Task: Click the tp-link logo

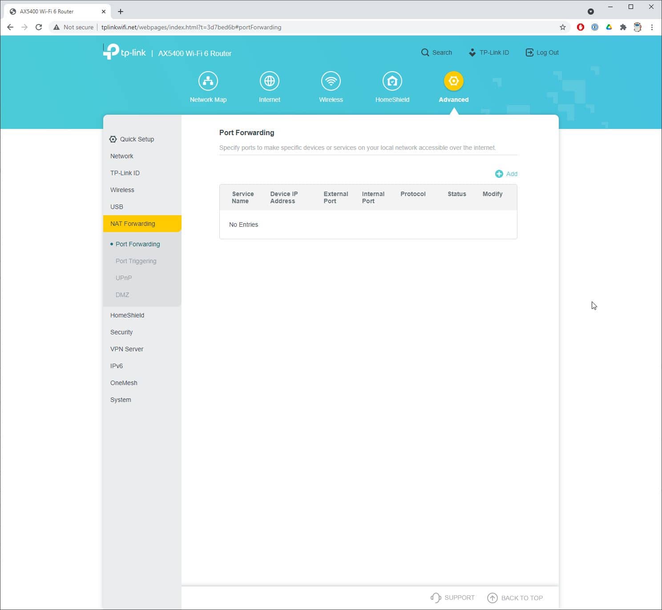Action: tap(125, 52)
